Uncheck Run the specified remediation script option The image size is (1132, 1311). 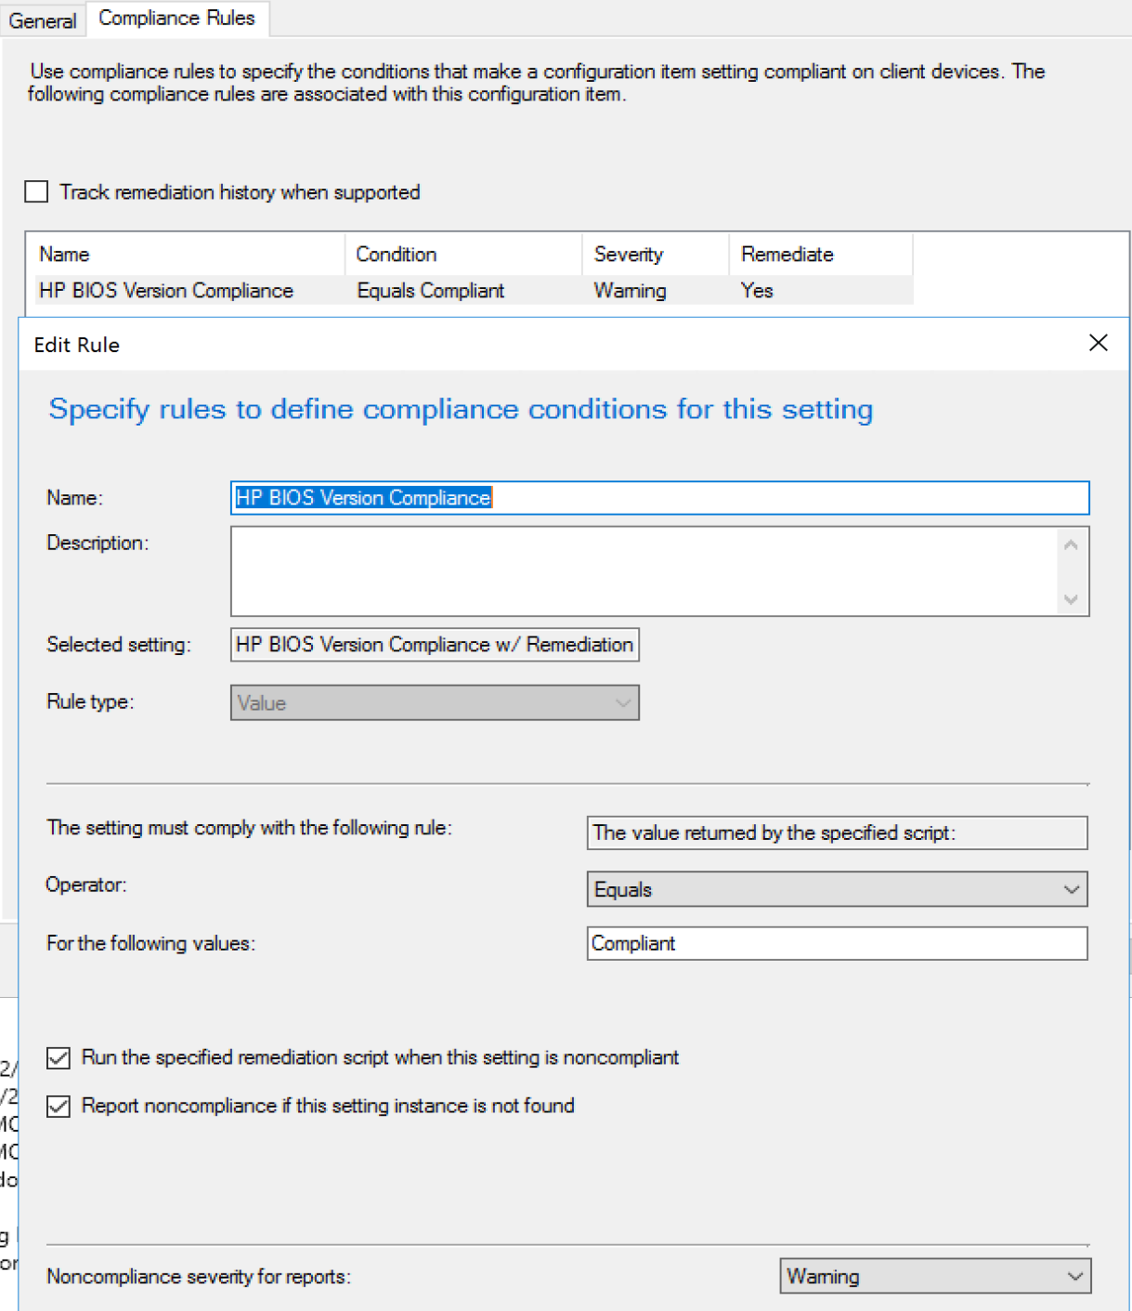[x=59, y=1058]
